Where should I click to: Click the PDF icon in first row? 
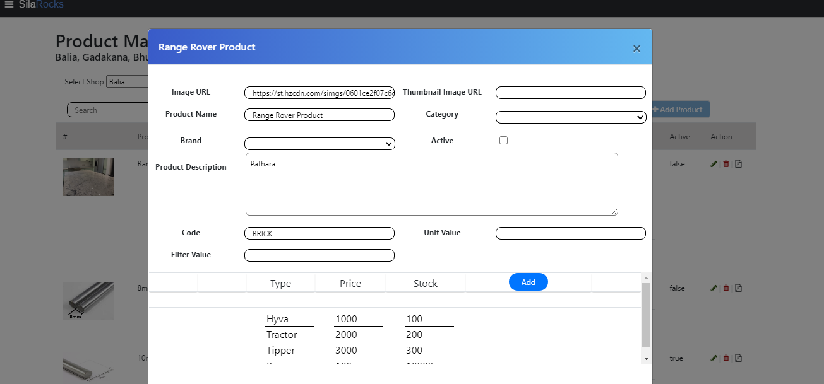coord(738,164)
